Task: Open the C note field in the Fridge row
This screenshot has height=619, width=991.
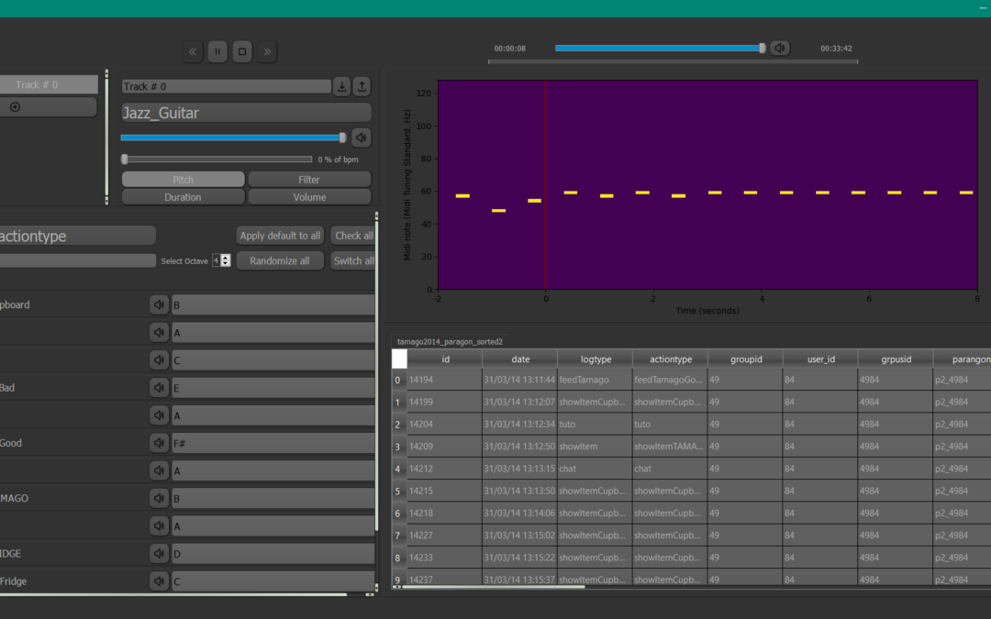Action: click(x=273, y=581)
